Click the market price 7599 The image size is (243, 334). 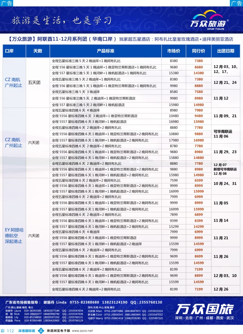[174, 180]
